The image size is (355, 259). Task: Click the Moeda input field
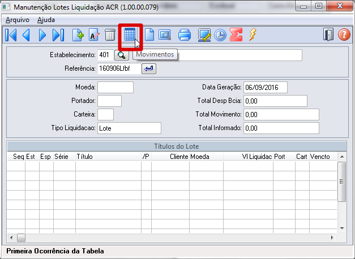click(x=116, y=87)
